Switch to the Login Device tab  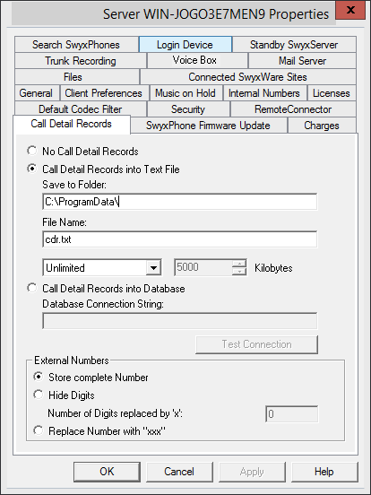point(185,45)
